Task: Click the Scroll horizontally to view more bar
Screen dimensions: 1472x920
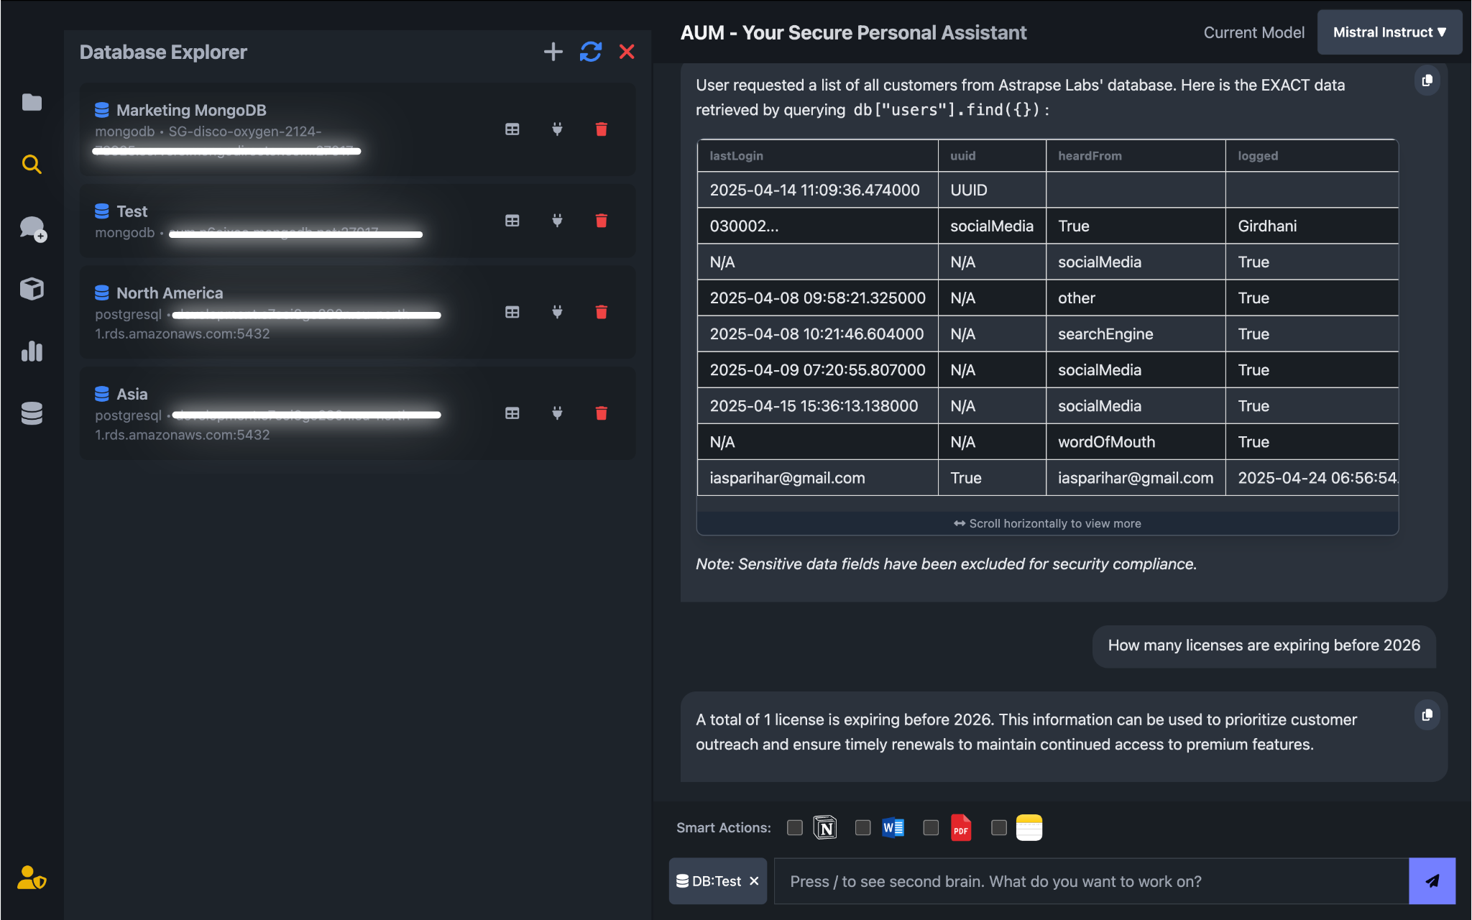Action: pos(1047,523)
